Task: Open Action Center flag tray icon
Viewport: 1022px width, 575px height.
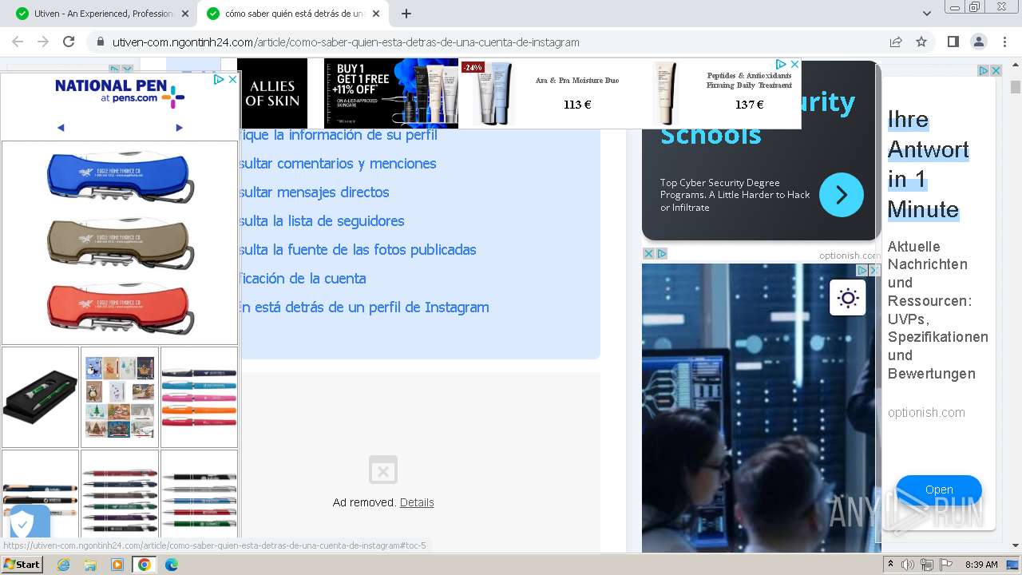Action: (946, 565)
